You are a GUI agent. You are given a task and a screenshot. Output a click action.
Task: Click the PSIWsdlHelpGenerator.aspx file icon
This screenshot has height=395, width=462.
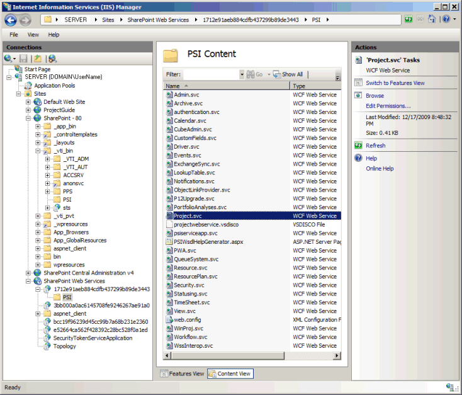169,242
